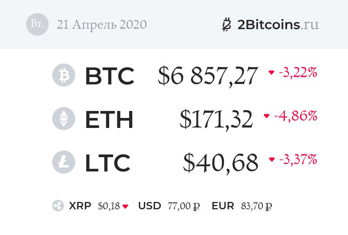Click the $40,68 Litecoin price
The image size is (348, 235).
(x=221, y=163)
